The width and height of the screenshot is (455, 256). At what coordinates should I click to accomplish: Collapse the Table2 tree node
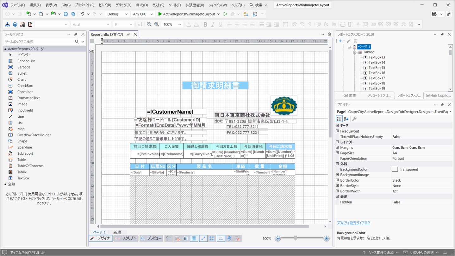[x=355, y=52]
